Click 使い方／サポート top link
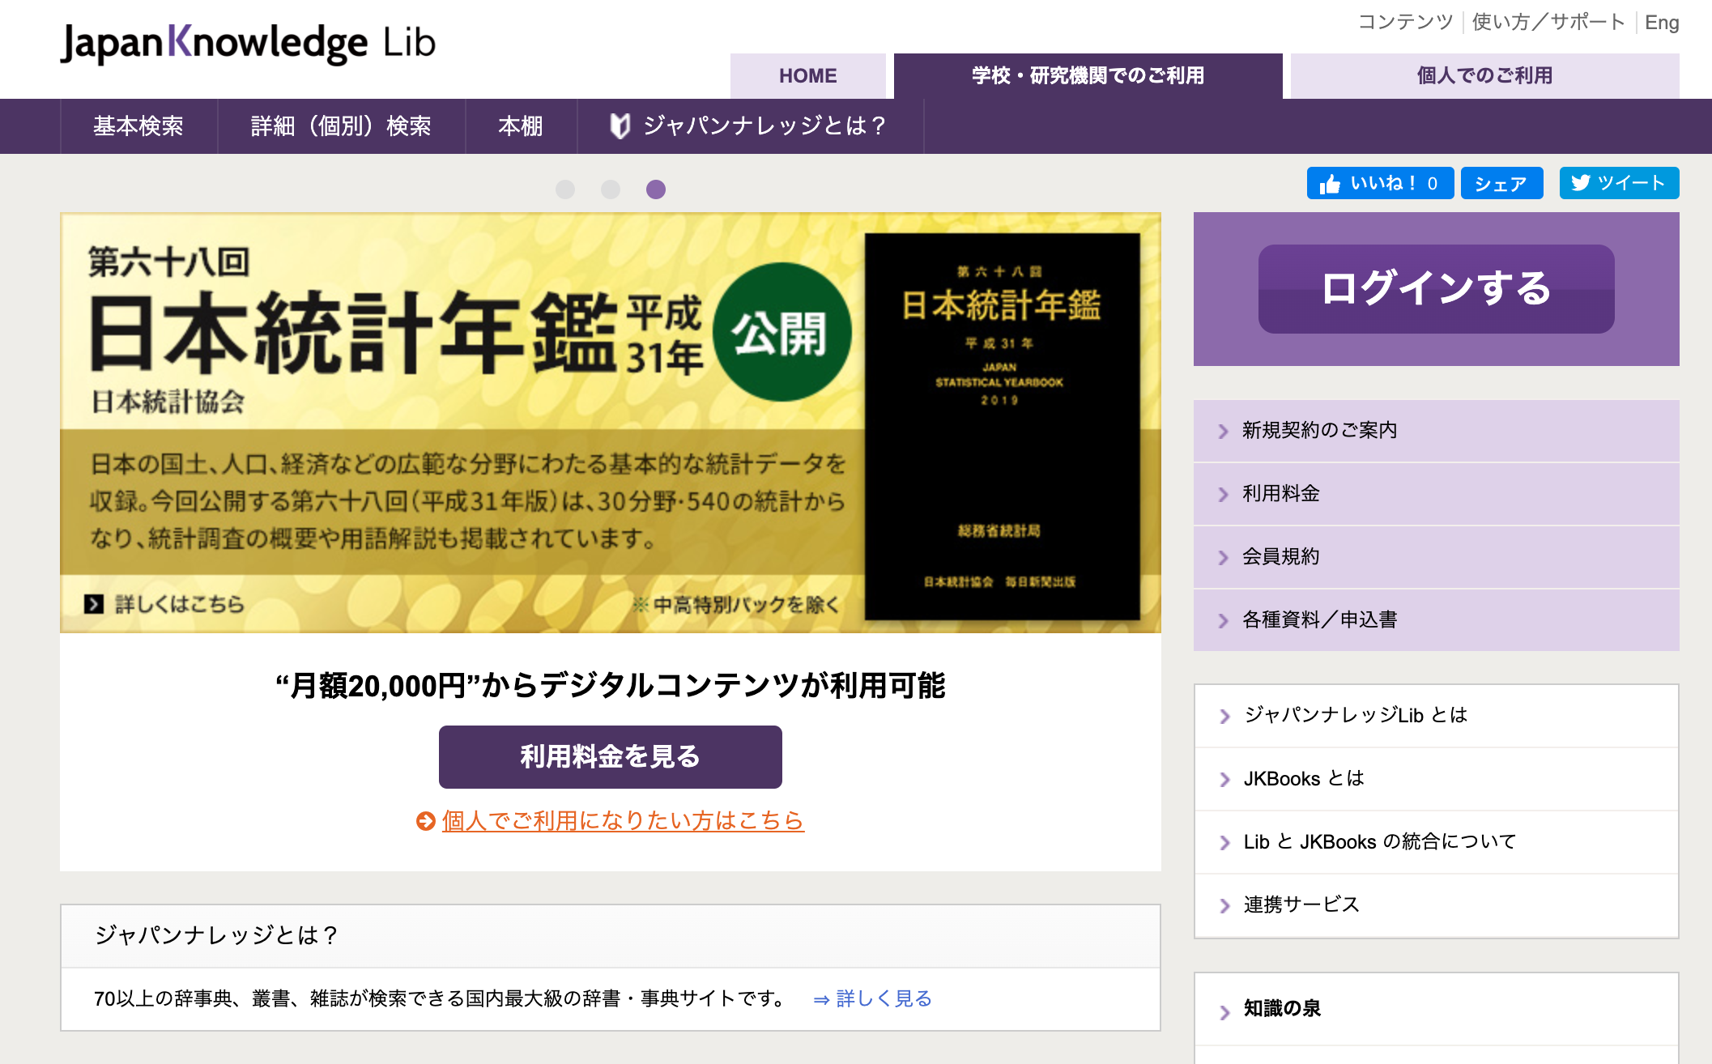 tap(1548, 22)
